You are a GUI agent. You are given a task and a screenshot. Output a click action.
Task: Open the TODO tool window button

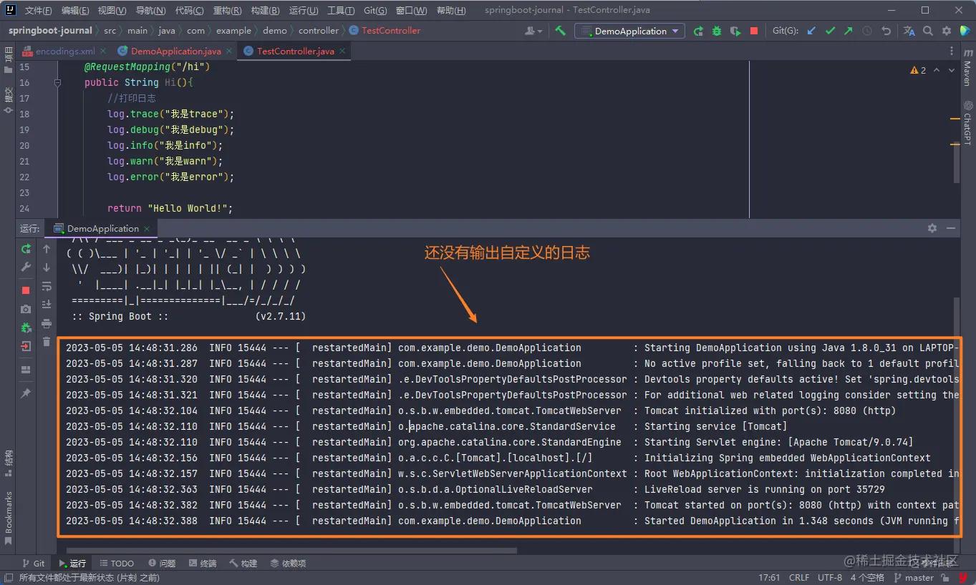(117, 564)
